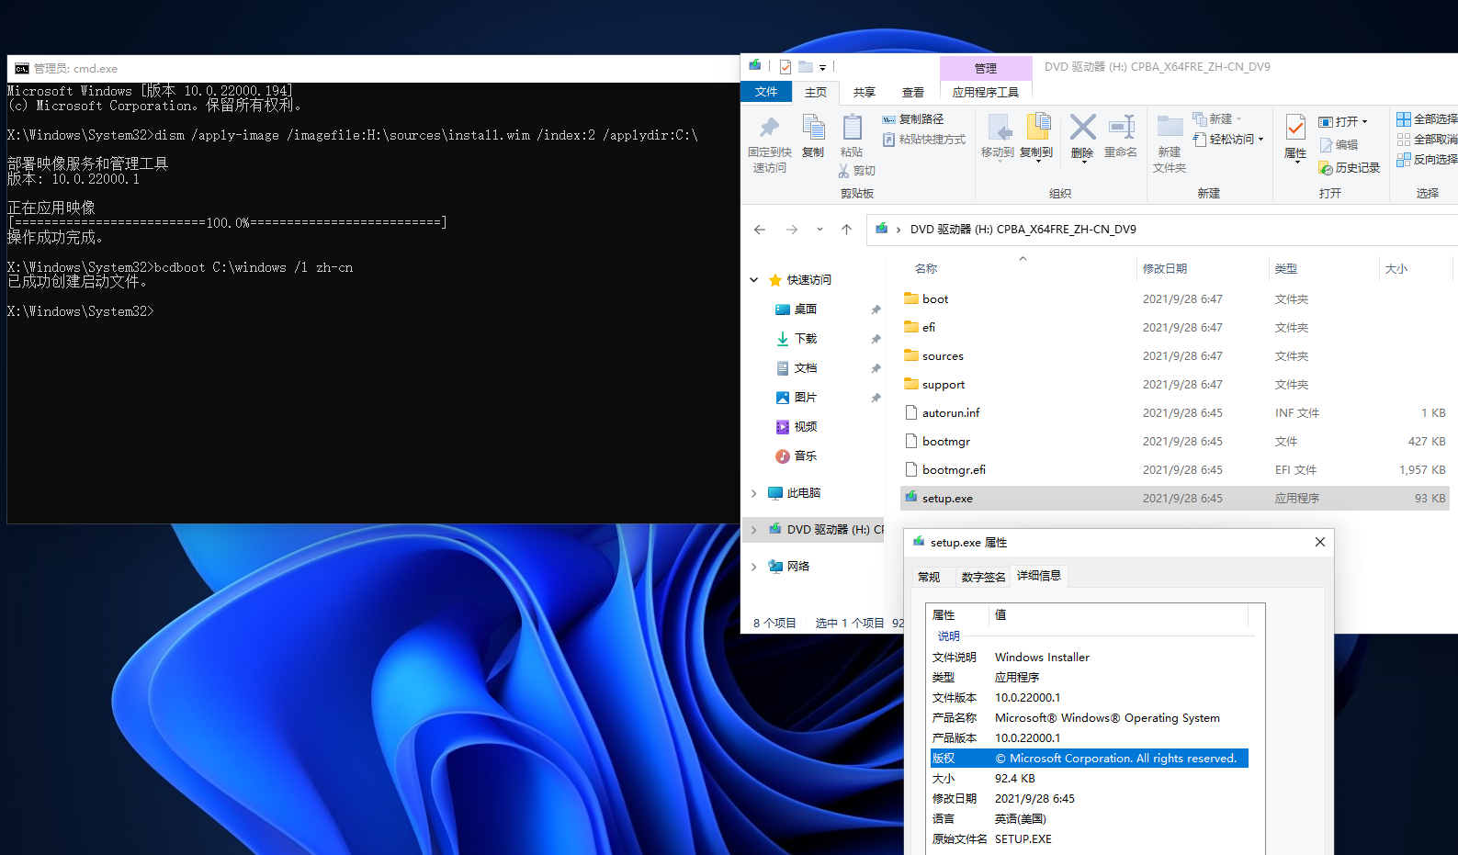Screen dimensions: 1458x855
Task: Select the bootmgr.efi file icon
Action: pos(911,469)
